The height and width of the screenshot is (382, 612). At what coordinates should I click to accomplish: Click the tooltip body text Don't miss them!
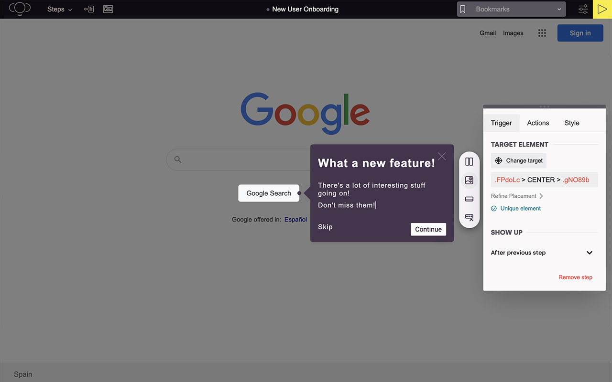(347, 205)
